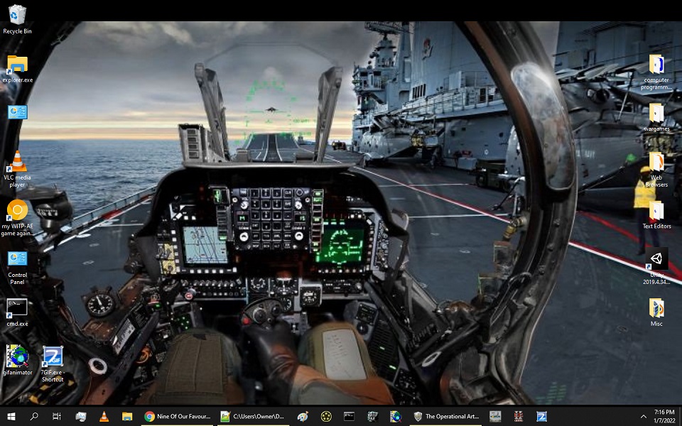The width and height of the screenshot is (682, 426).
Task: Select the Text Editors folder icon
Action: pos(656,214)
